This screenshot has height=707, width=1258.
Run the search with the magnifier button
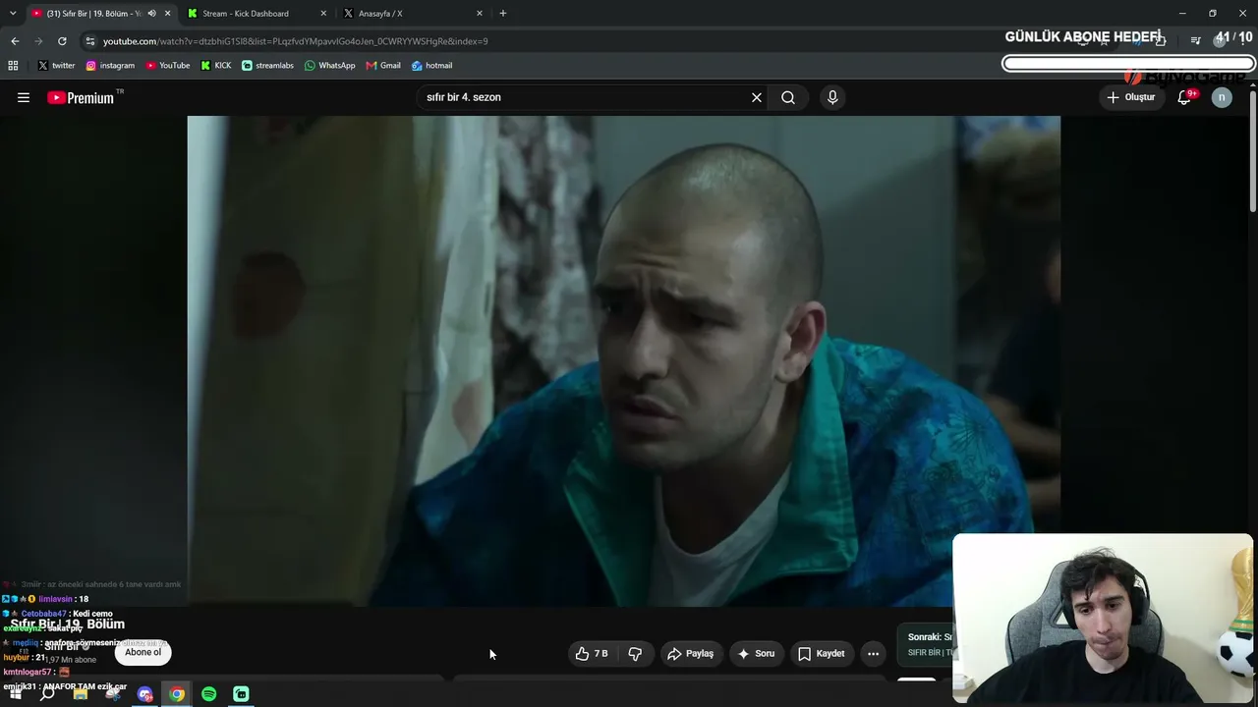(788, 97)
